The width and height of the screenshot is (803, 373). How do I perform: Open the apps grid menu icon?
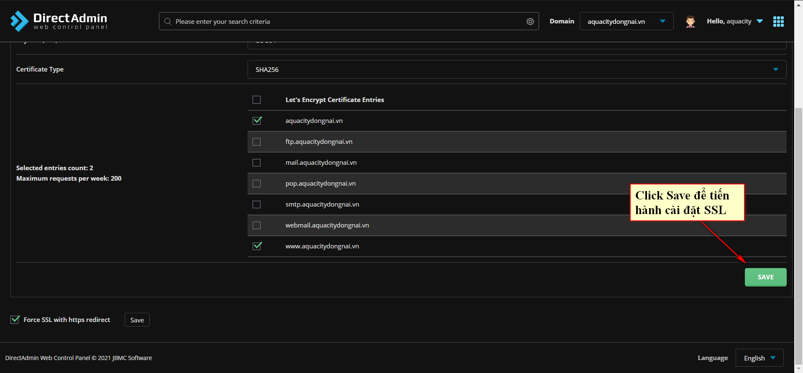[778, 21]
